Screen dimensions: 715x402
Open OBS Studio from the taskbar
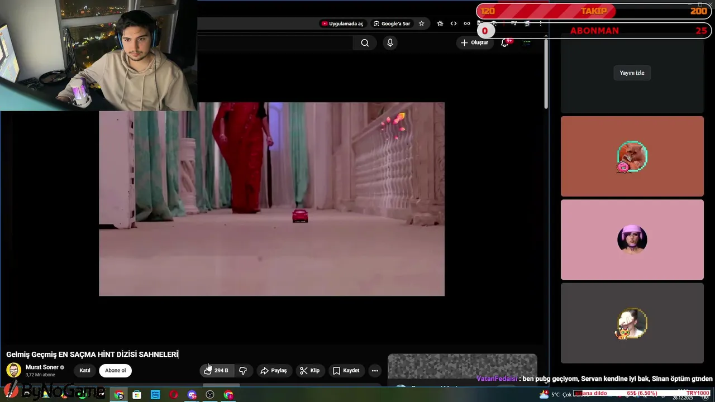[210, 395]
